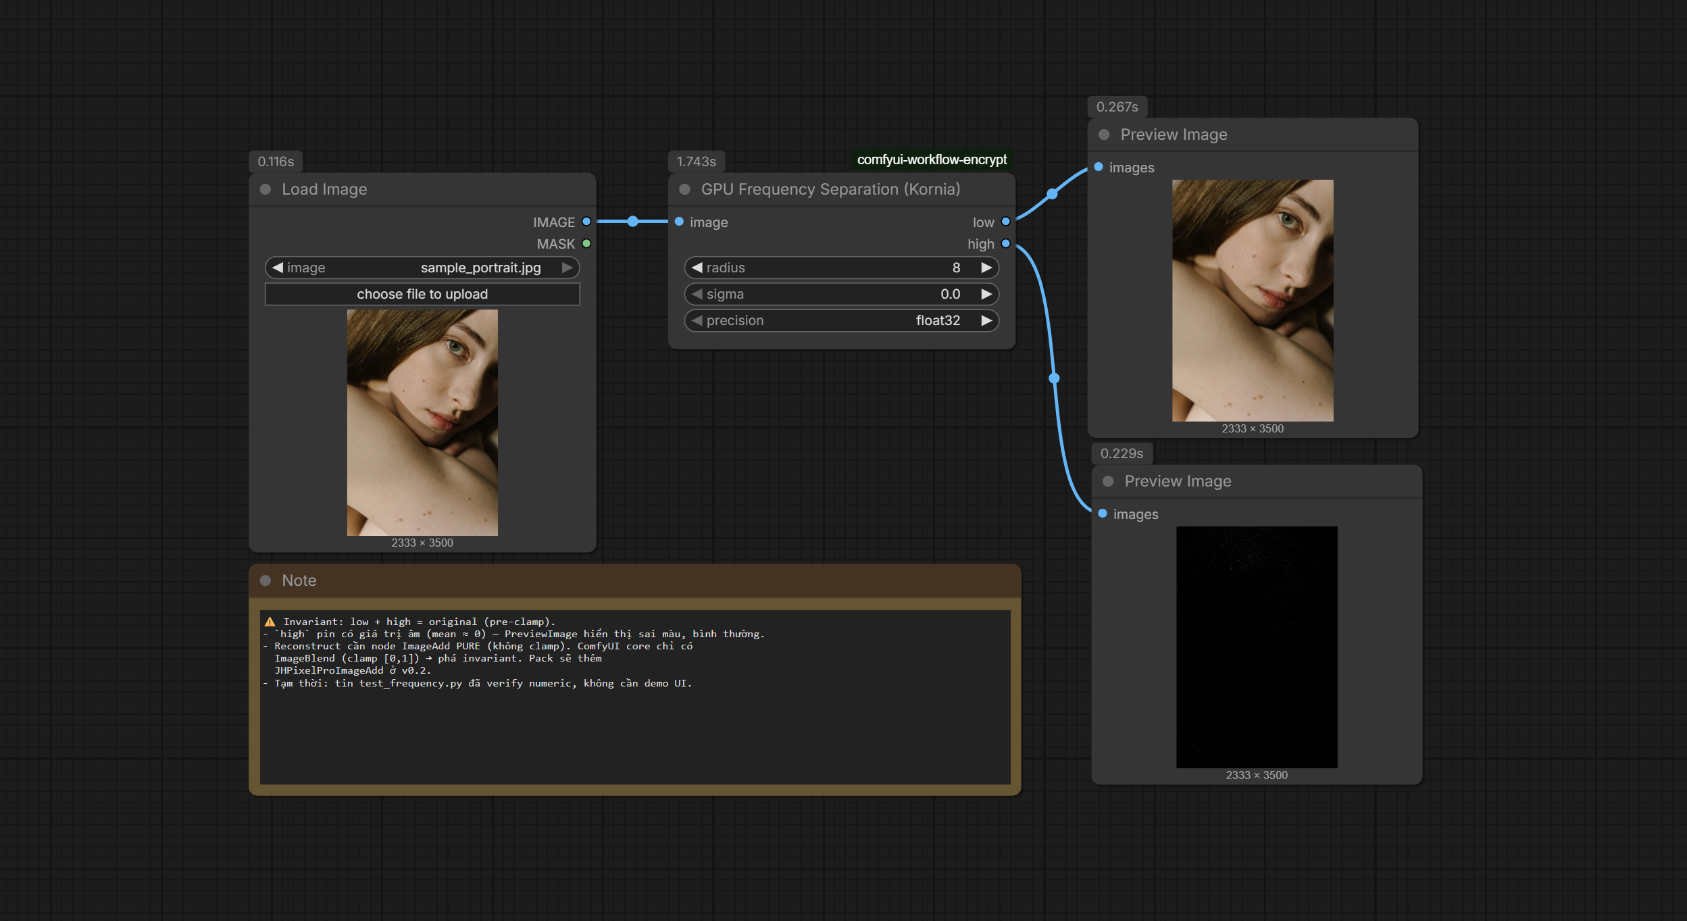Click the 2333 × 3500 label under Load Image
1687x921 pixels.
(x=422, y=543)
